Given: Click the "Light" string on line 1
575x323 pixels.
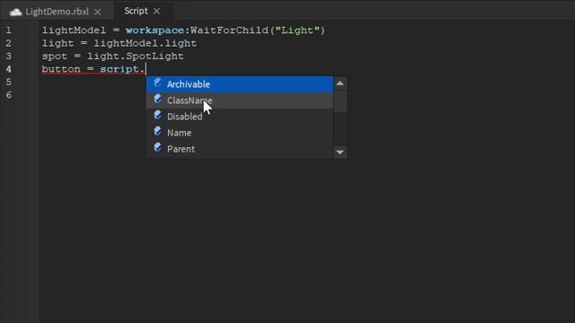Looking at the screenshot, I should point(297,30).
